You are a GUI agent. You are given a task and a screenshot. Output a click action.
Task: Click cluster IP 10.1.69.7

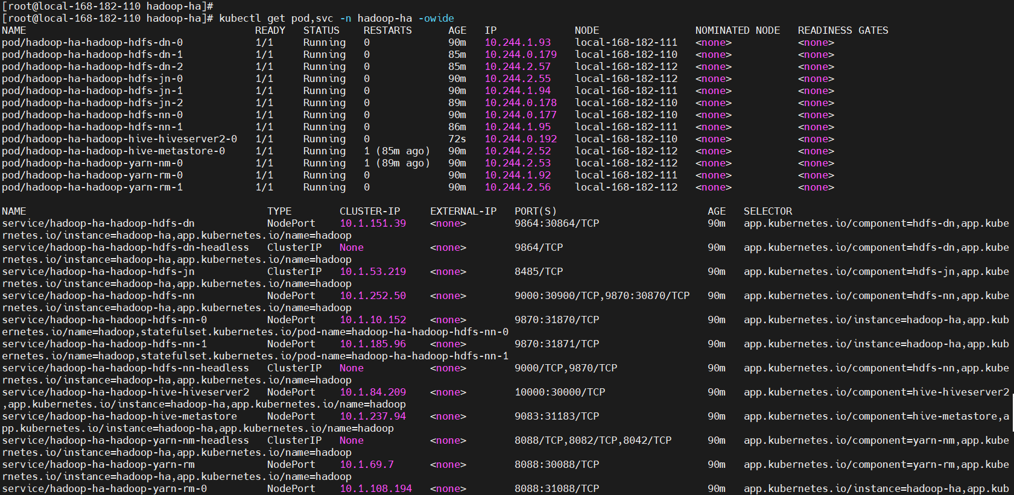point(367,465)
